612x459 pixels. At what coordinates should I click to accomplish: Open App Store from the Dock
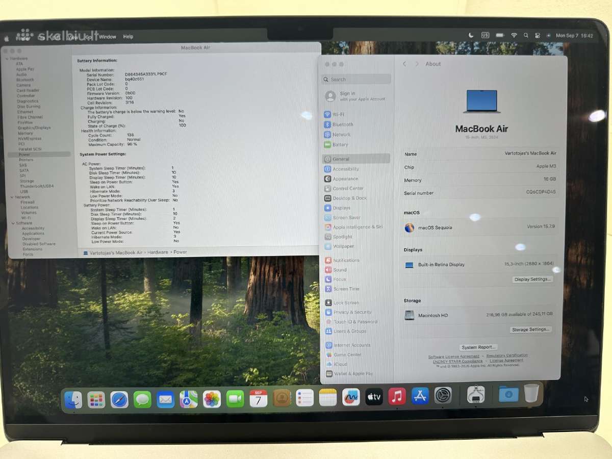tap(420, 396)
